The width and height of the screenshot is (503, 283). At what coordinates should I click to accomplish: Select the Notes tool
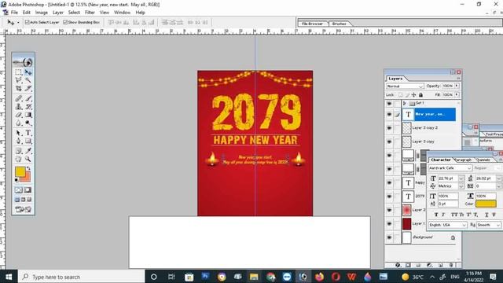[x=19, y=151]
